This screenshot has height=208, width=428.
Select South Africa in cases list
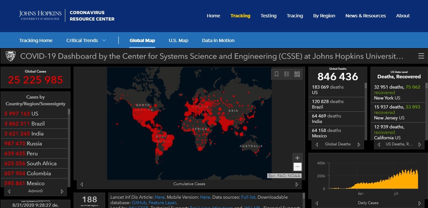[34, 163]
